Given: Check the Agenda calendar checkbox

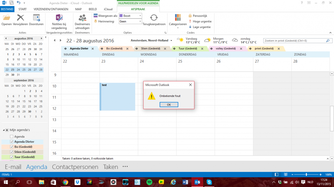Looking at the screenshot, I should [x=12, y=137].
